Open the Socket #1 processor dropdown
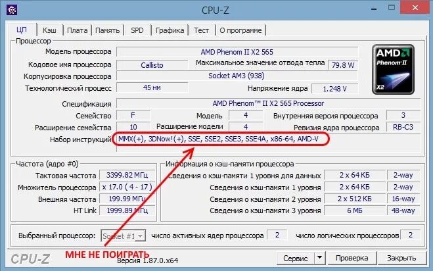Viewport: 433px width, 271px height. pos(123,236)
